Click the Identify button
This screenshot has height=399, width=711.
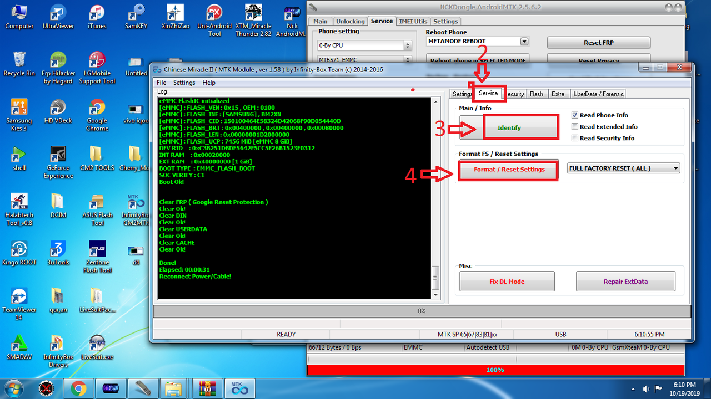pos(509,127)
